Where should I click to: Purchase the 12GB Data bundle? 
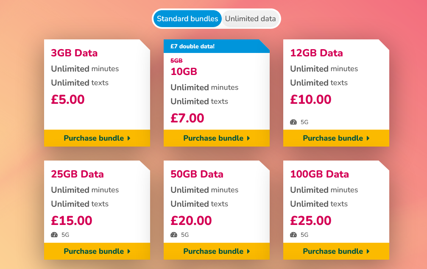pyautogui.click(x=336, y=138)
